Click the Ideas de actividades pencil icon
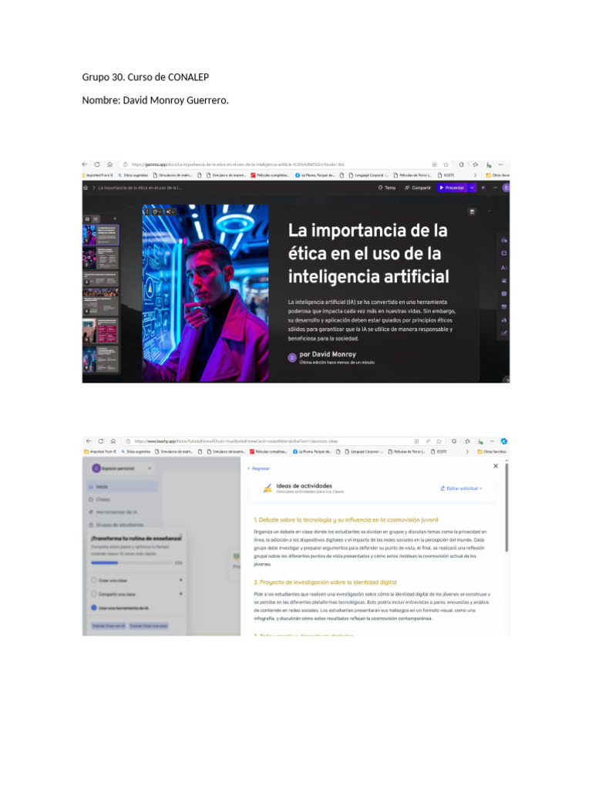This screenshot has height=790, width=592. (267, 488)
